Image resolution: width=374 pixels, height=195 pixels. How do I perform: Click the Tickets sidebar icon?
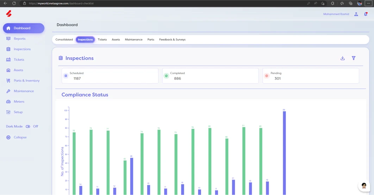[x=8, y=60]
